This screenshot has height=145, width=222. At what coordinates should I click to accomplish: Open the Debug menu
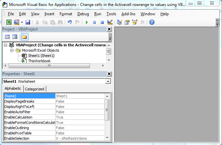[83, 14]
